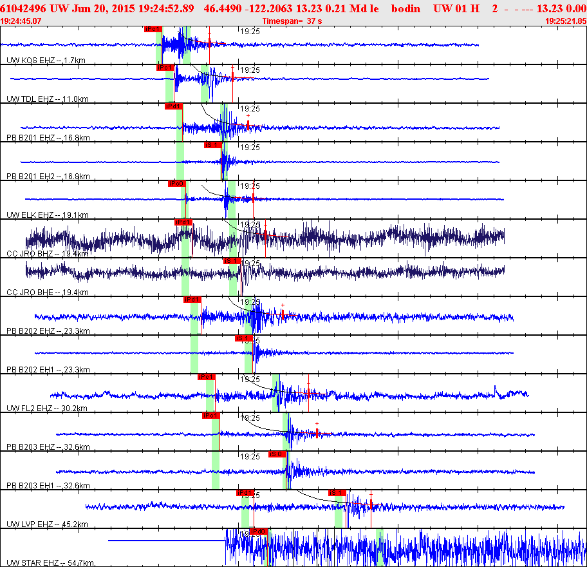Click the iS 1 pick flag on LVP EHZ
This screenshot has height=567, width=587.
[x=337, y=493]
